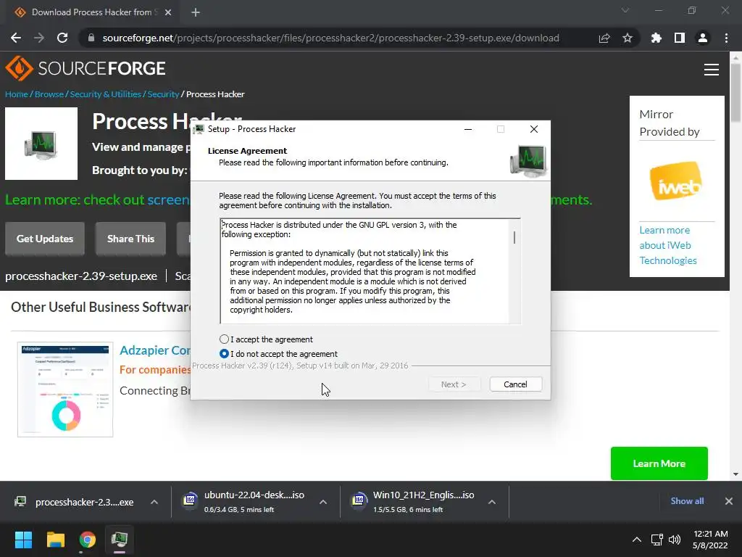Image resolution: width=742 pixels, height=557 pixels.
Task: Expand options for processhacker download
Action: [154, 502]
